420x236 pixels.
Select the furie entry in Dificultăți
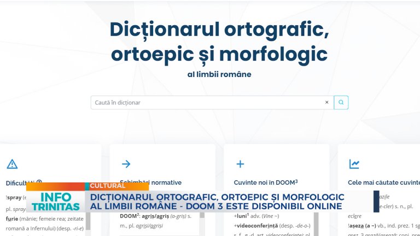pos(12,219)
